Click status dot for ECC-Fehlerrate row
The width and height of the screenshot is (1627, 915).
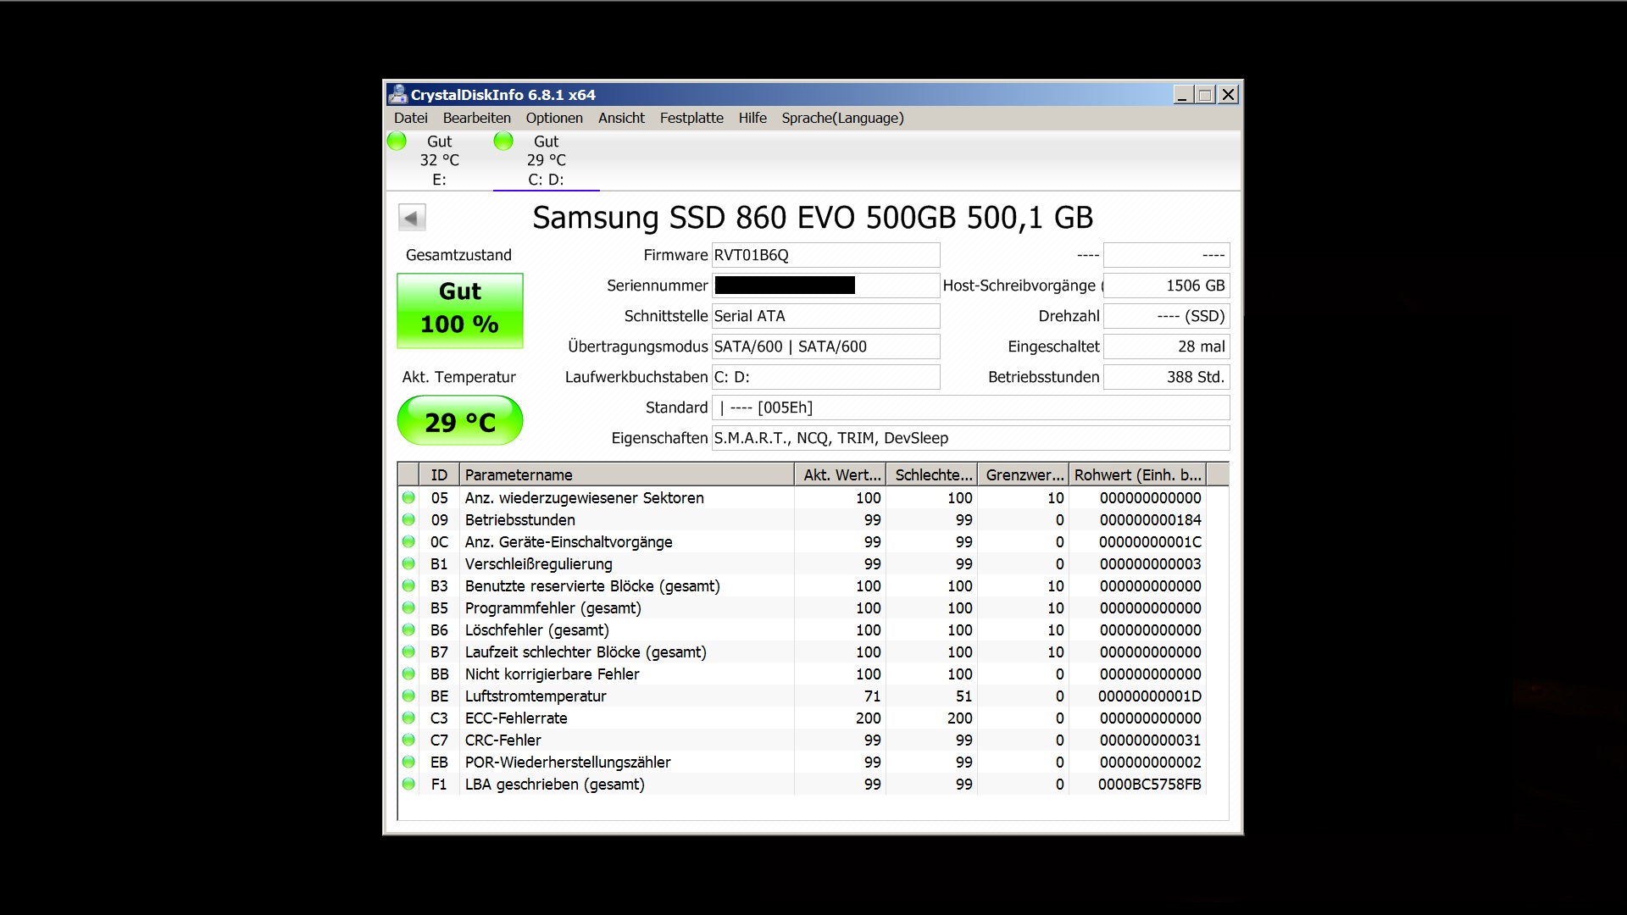(x=408, y=718)
